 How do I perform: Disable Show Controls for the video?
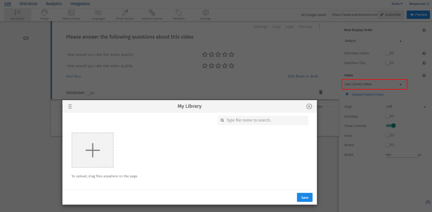(390, 126)
